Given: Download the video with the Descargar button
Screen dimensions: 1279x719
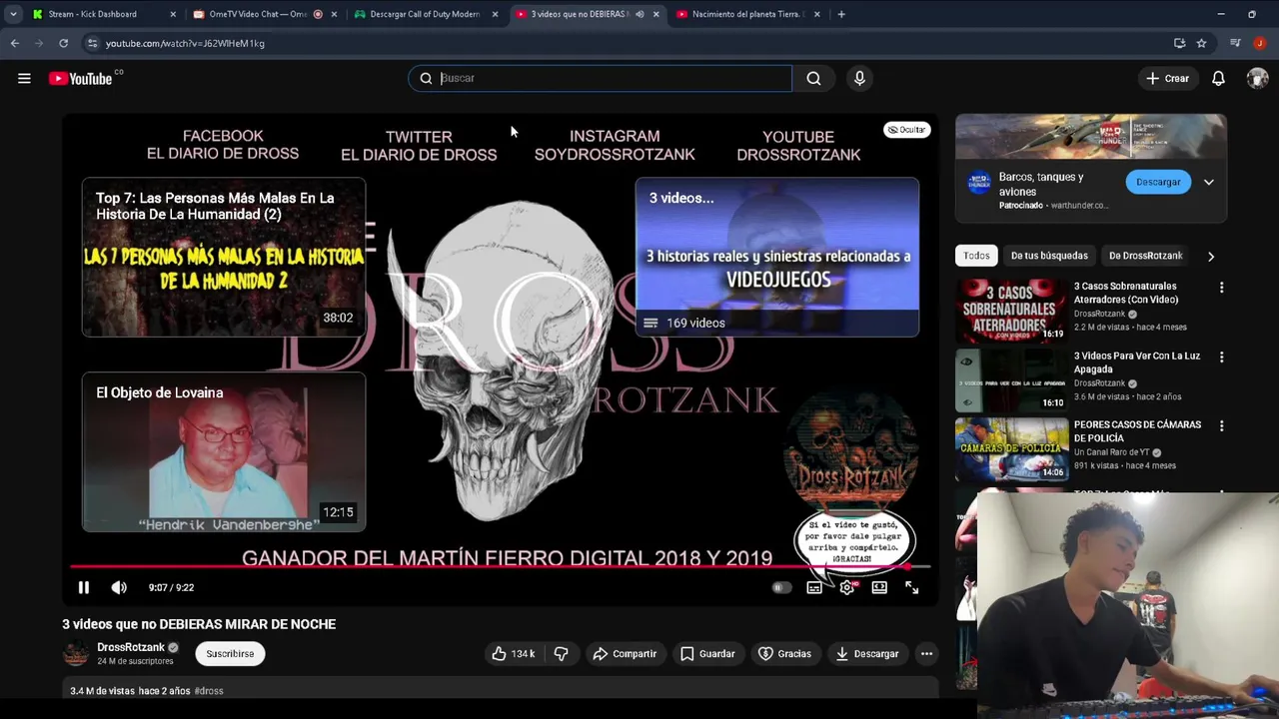Looking at the screenshot, I should pos(866,653).
